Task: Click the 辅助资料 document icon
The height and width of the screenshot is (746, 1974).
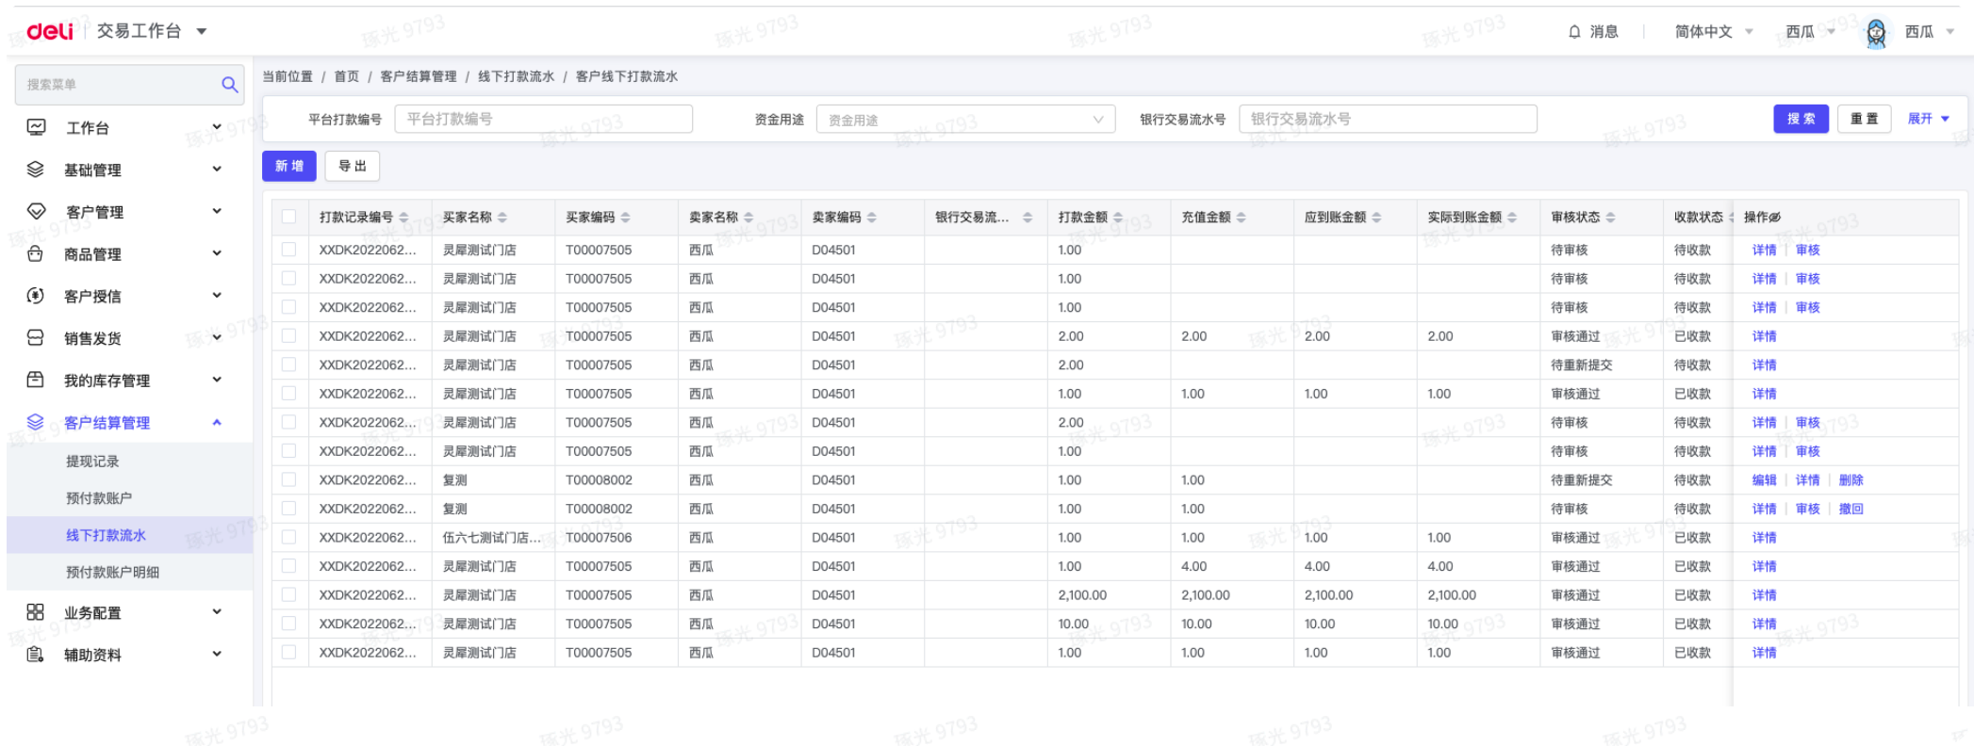Action: 36,655
